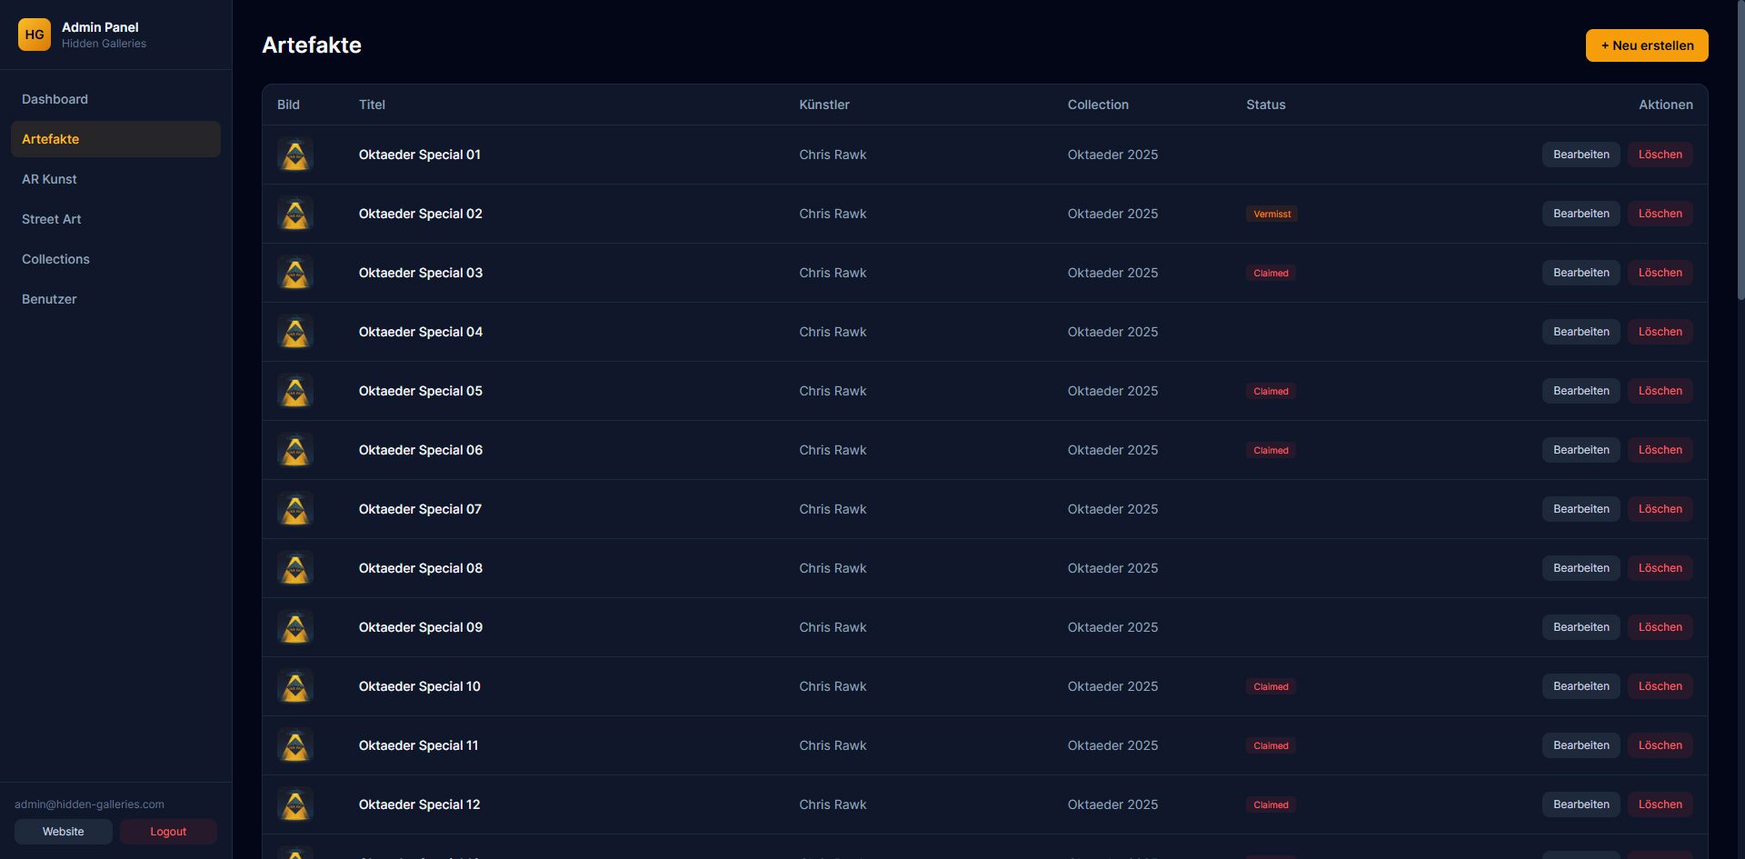Click Claimed badge for Oktaeder Special 11
Image resolution: width=1745 pixels, height=859 pixels.
(1271, 746)
